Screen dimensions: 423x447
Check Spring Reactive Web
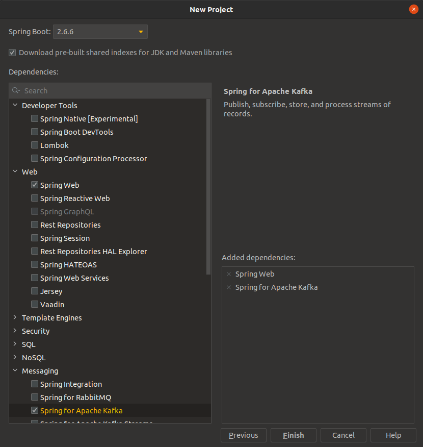(35, 198)
